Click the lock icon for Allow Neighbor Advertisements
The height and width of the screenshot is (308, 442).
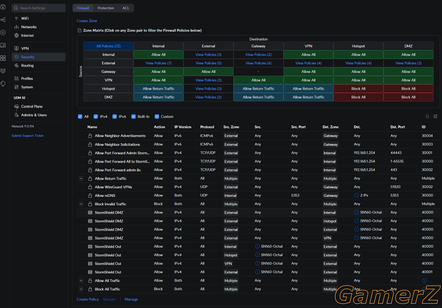[x=90, y=136]
